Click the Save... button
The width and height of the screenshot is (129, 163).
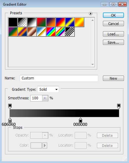113,42
